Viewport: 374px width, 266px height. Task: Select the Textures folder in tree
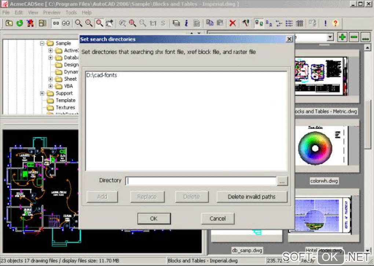point(65,107)
